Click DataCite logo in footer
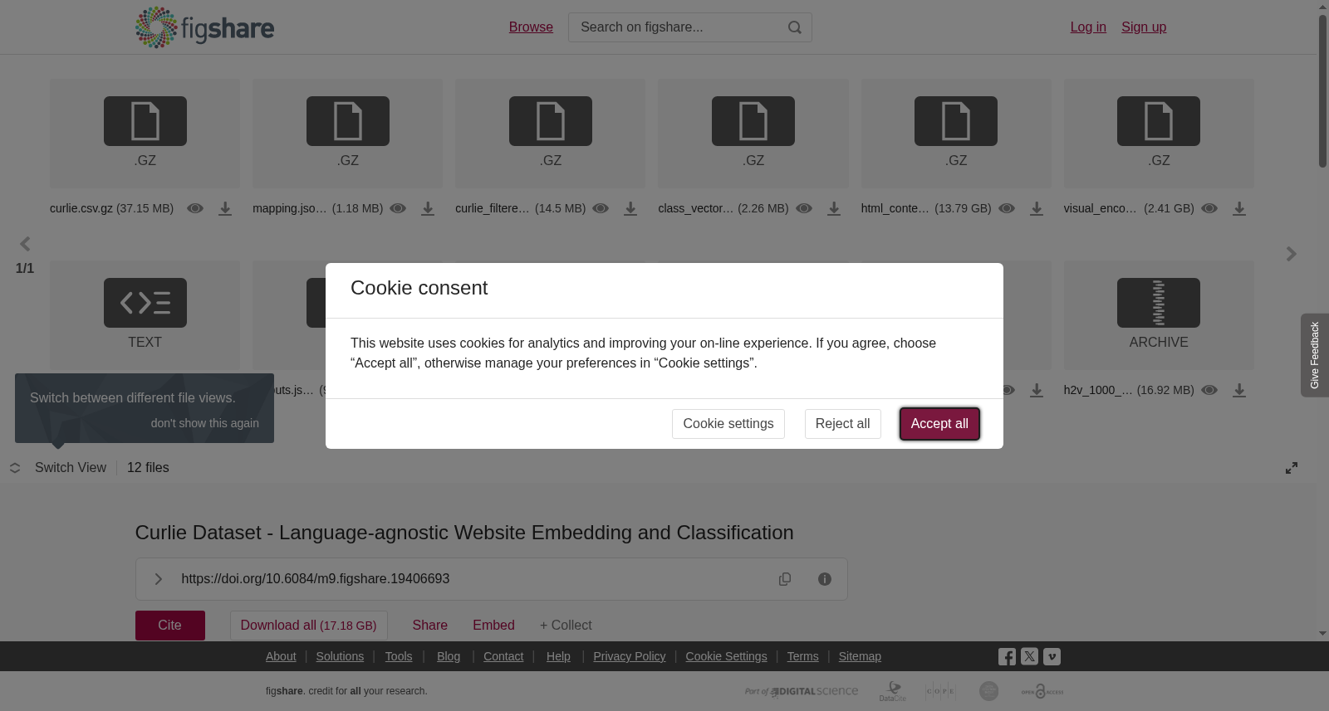The image size is (1329, 711). [893, 691]
